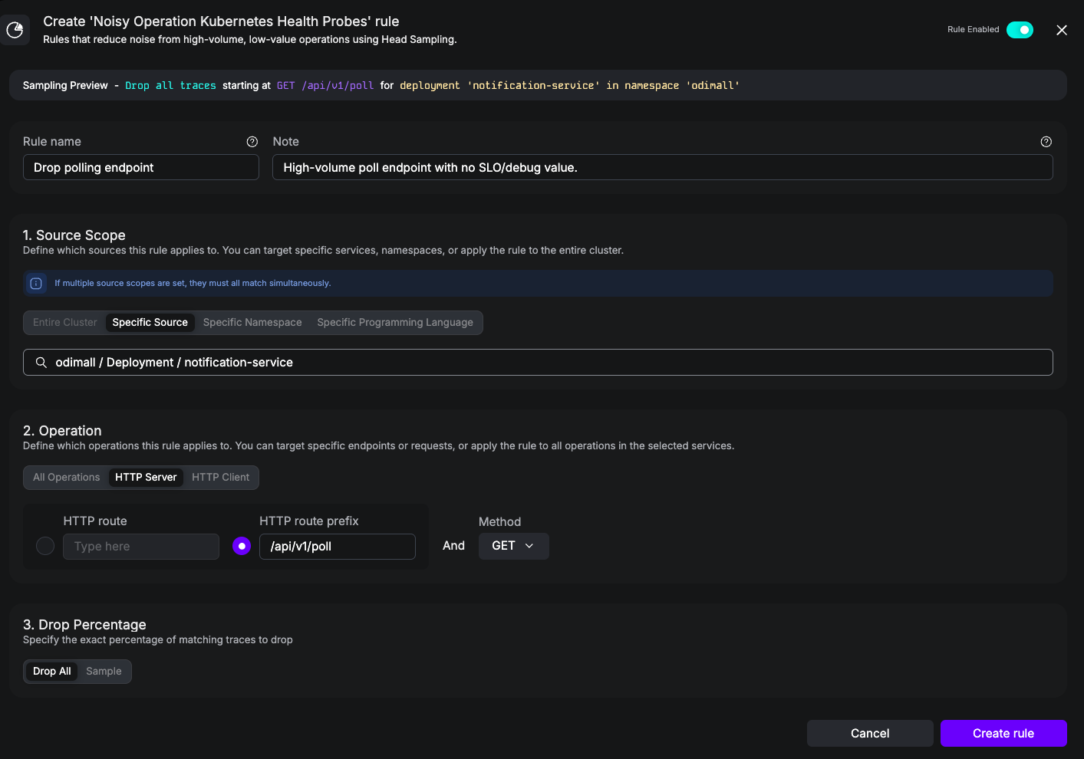Edit the Rule name field 'Drop polling endpoint'

(141, 167)
